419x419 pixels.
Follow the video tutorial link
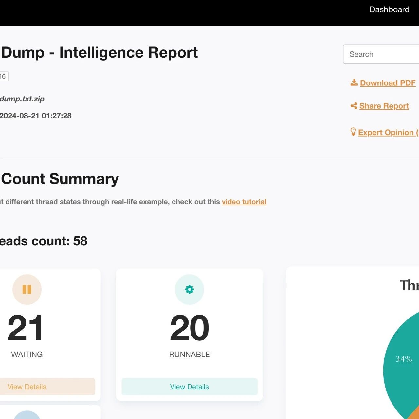point(244,202)
